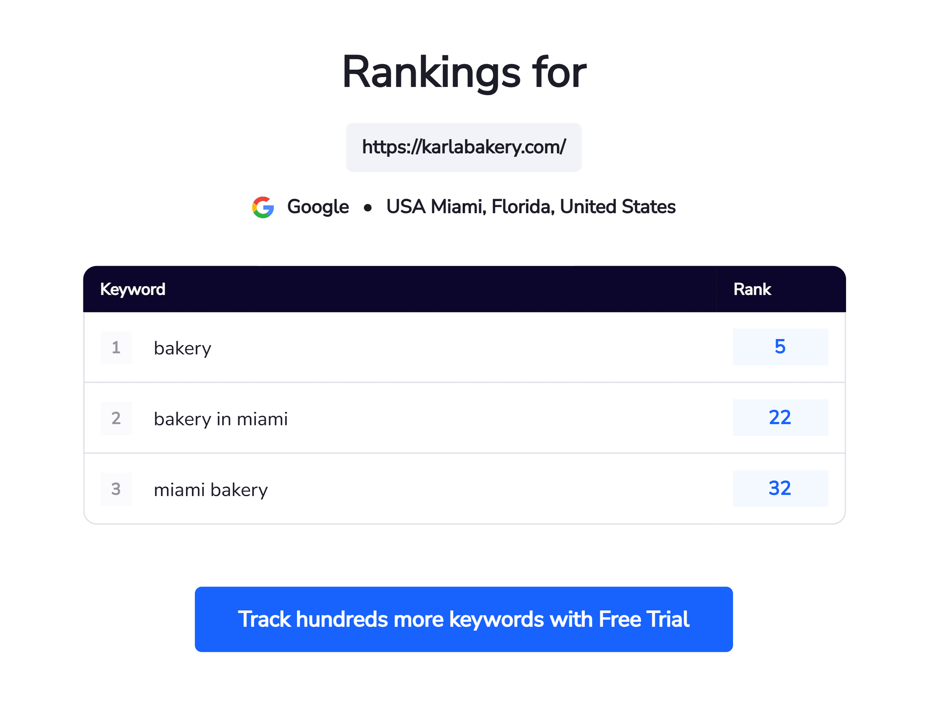
Task: Click the row number badge 1
Action: (116, 348)
